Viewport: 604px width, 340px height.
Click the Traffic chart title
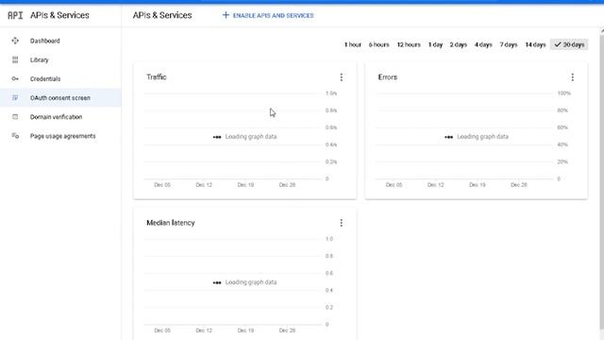pyautogui.click(x=157, y=77)
